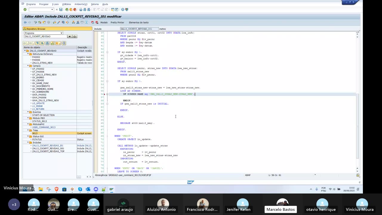Select the PA0006 structure in tree

pyautogui.click(x=36, y=60)
